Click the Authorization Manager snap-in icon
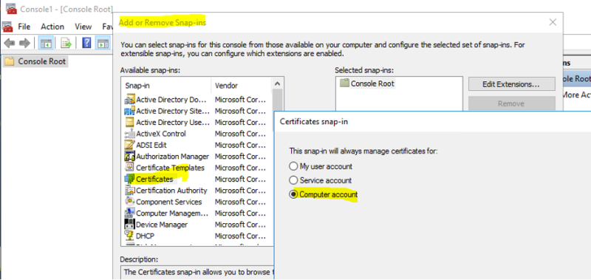This screenshot has width=591, height=280. point(130,157)
